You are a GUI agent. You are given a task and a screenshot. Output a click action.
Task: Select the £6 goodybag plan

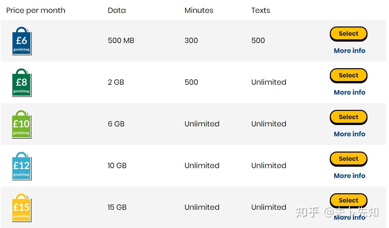tap(348, 34)
